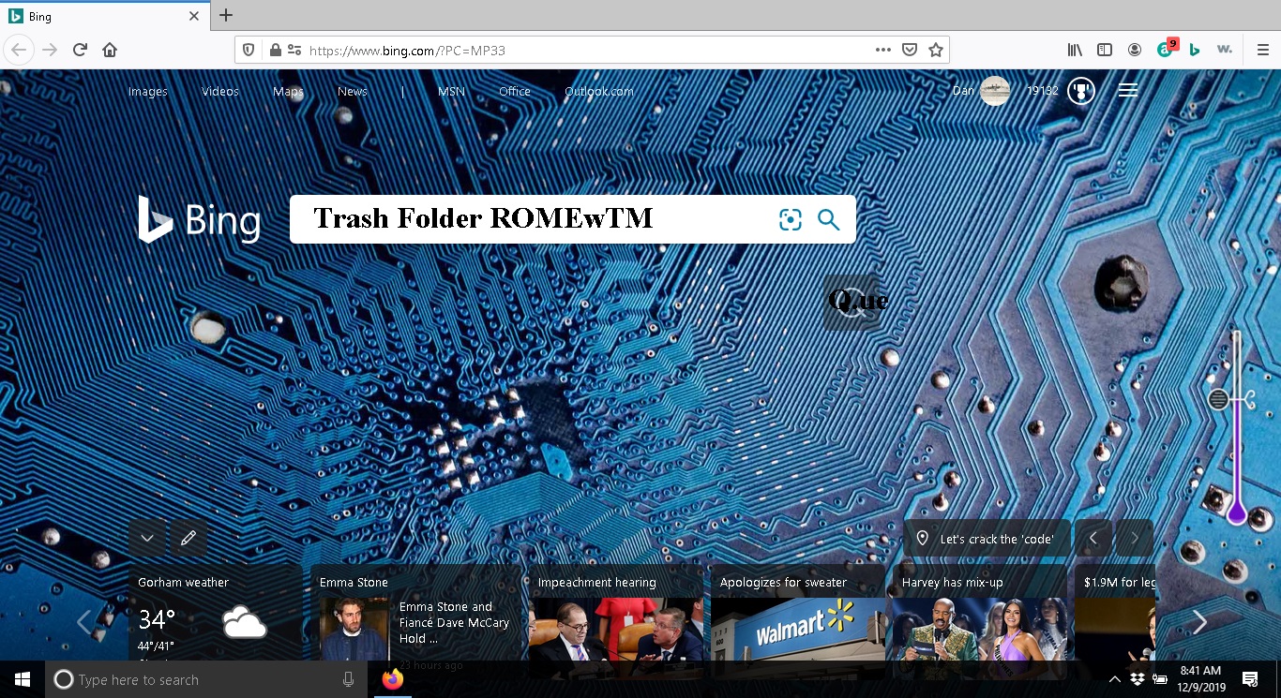The image size is (1281, 698).
Task: Click the 'w.' extension icon
Action: (x=1225, y=50)
